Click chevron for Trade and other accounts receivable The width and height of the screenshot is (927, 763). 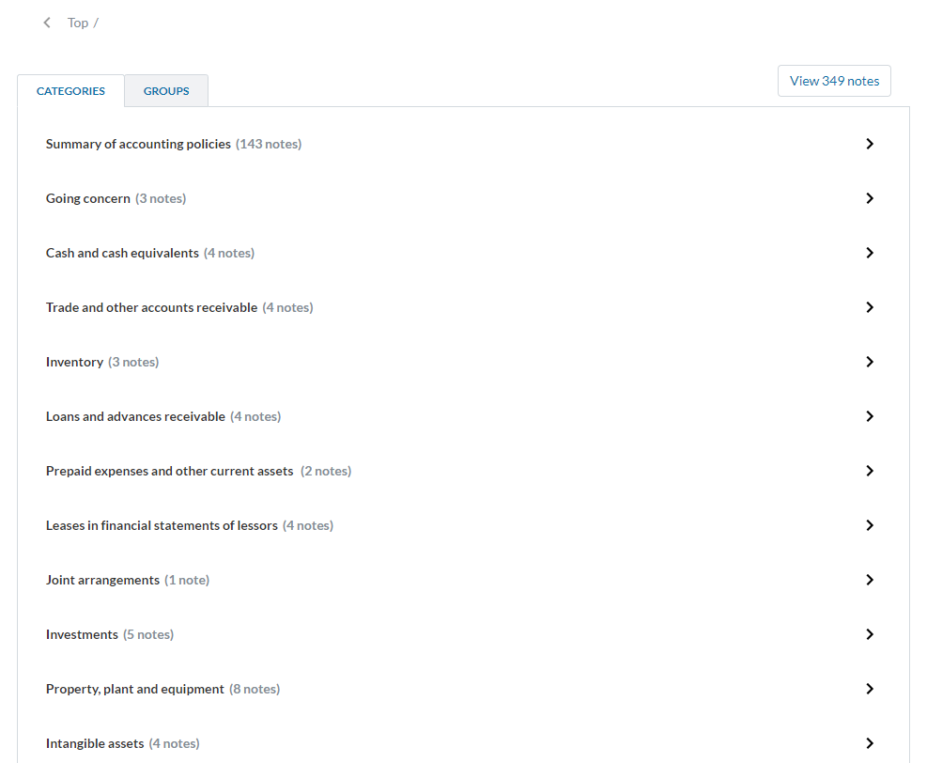(869, 307)
